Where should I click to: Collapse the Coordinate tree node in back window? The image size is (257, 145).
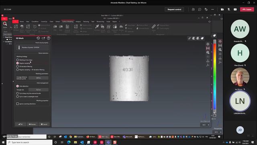[x=4, y=41]
